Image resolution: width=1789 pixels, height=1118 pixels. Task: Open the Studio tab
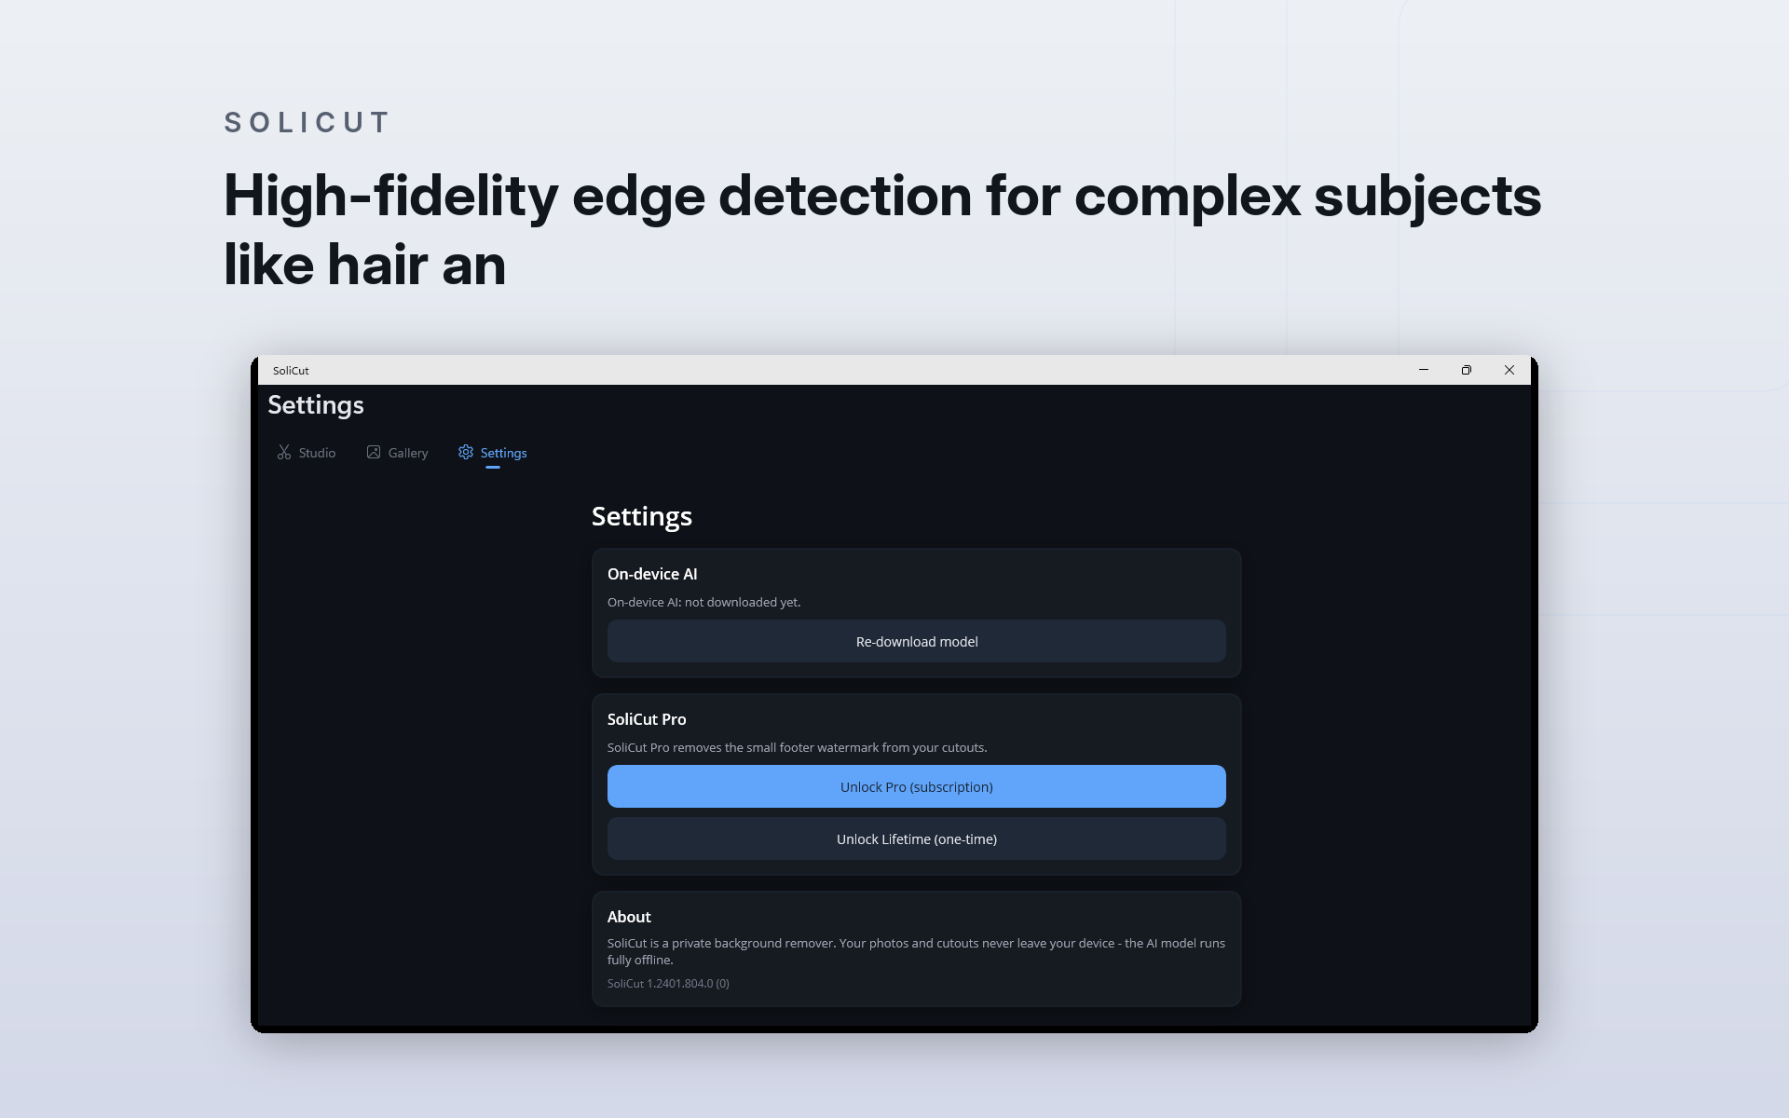[307, 453]
